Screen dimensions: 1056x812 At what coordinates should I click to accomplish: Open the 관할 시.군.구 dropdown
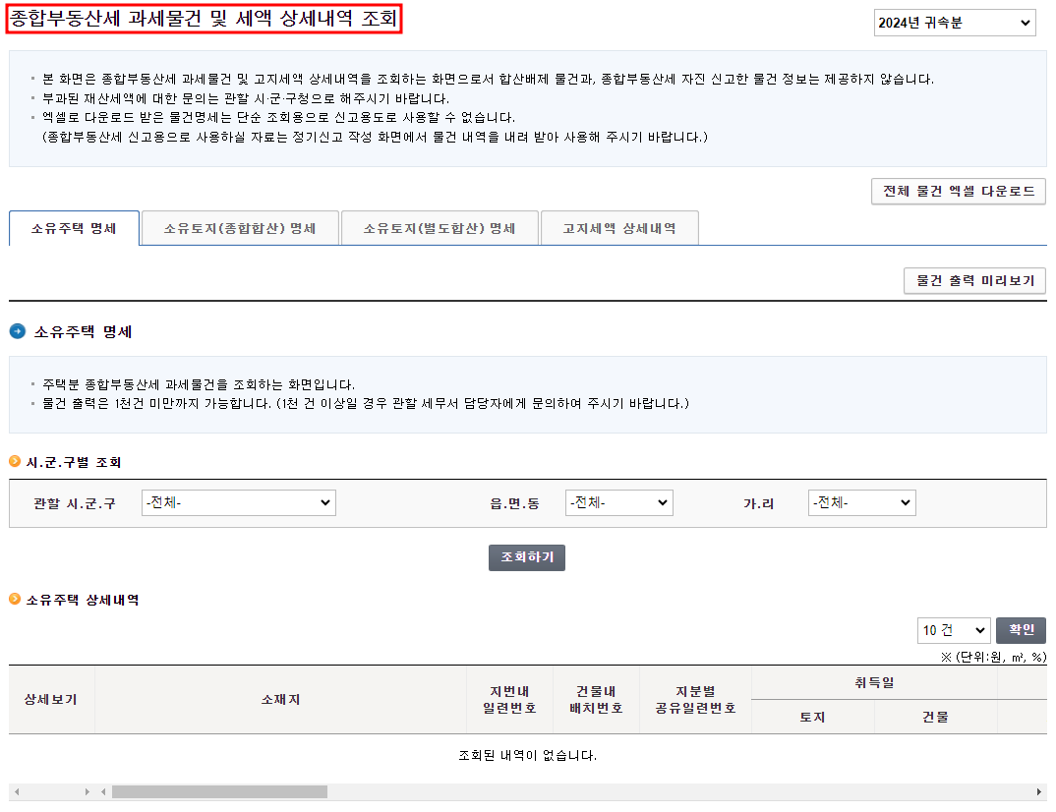tap(238, 502)
